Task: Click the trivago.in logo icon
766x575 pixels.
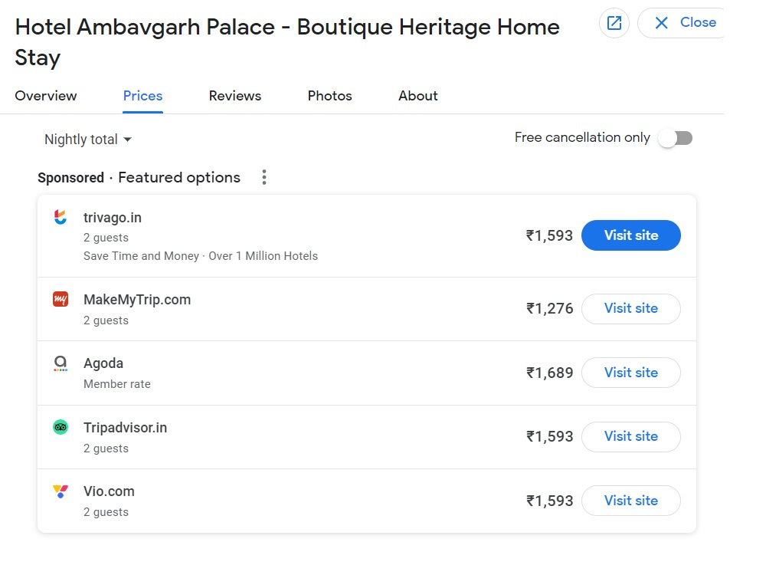Action: [61, 217]
